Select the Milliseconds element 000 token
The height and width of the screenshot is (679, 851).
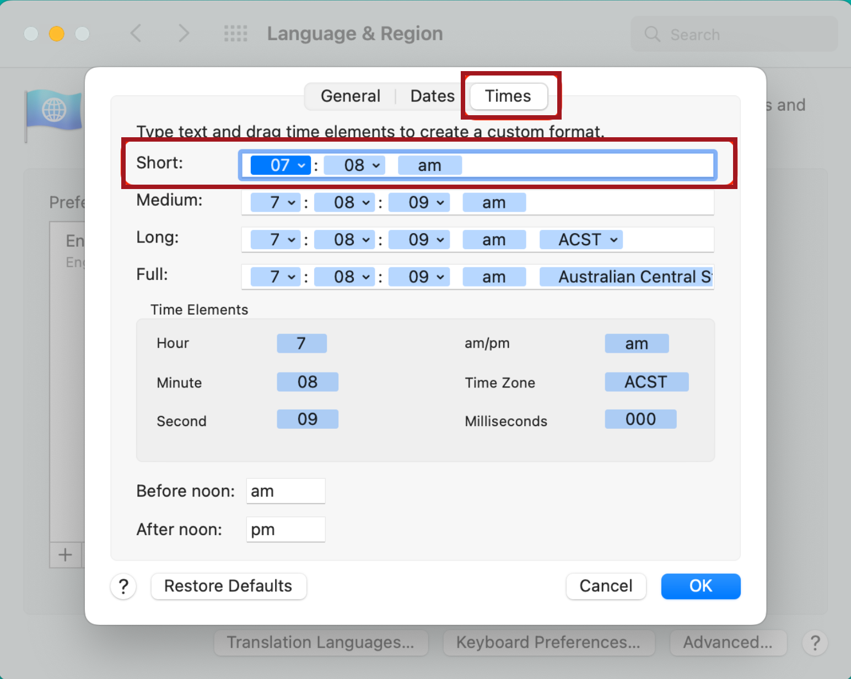click(x=640, y=419)
